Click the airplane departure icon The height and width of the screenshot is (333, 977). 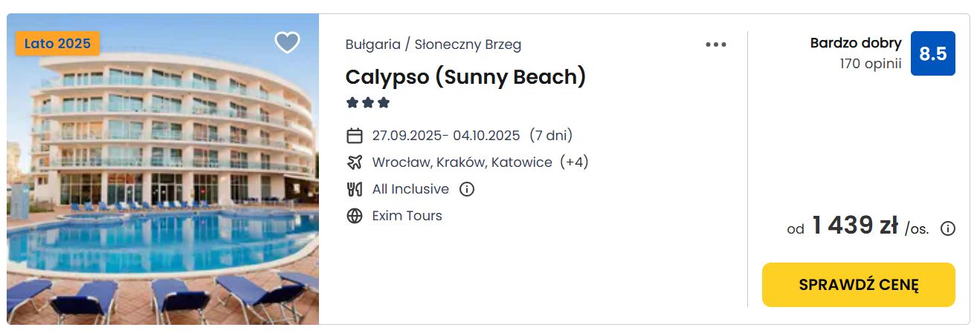(x=355, y=162)
